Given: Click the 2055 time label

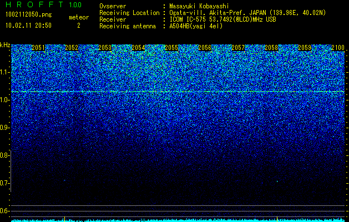Looking at the screenshot, I should pyautogui.click(x=171, y=48).
